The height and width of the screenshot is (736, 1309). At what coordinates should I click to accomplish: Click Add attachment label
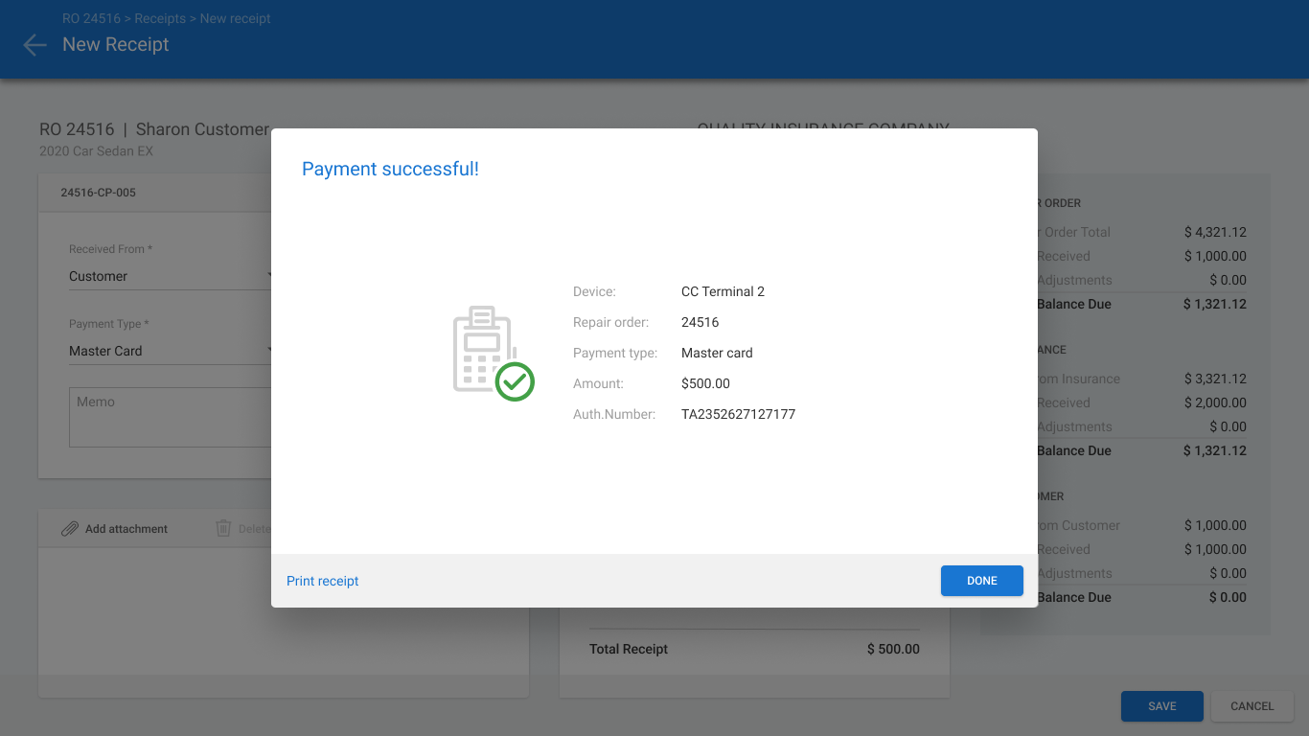coord(126,529)
